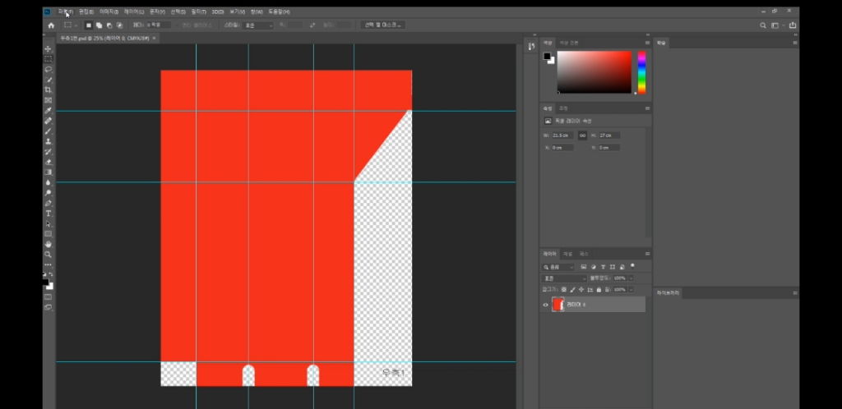Choose Add to Selection mode
Viewport: 842px width, 409px height.
tap(99, 25)
